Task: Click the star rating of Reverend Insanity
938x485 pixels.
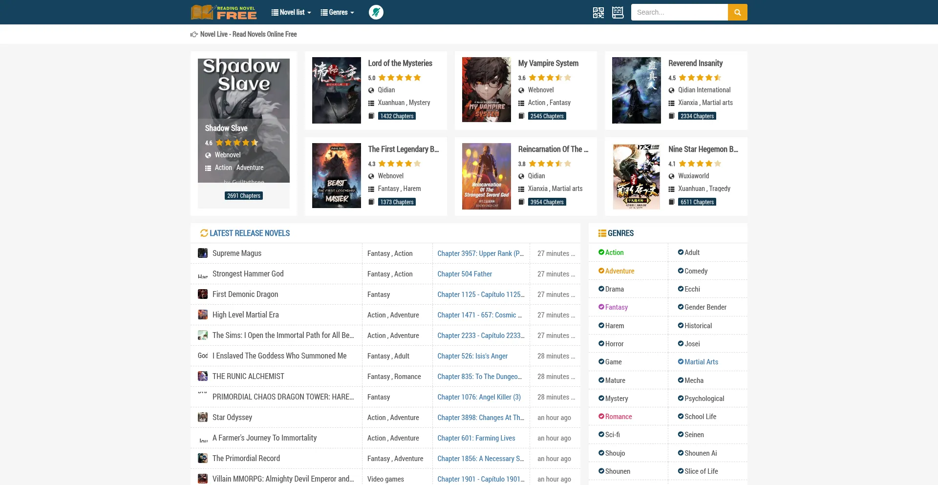Action: click(700, 78)
